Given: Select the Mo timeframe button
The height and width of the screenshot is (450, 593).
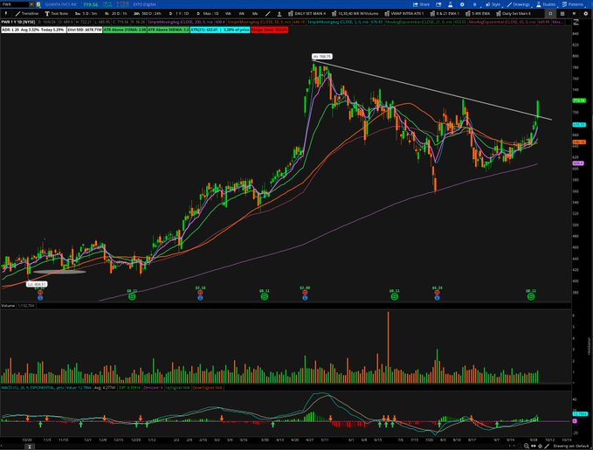Looking at the screenshot, I should 255,14.
